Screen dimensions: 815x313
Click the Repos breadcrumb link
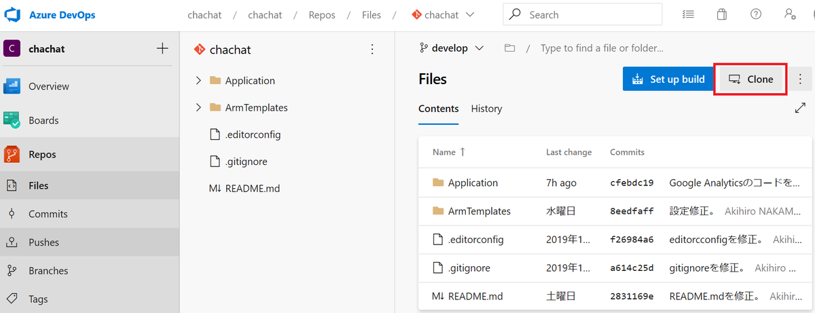(322, 14)
